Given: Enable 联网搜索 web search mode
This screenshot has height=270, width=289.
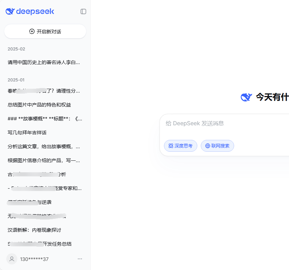Looking at the screenshot, I should (x=217, y=146).
